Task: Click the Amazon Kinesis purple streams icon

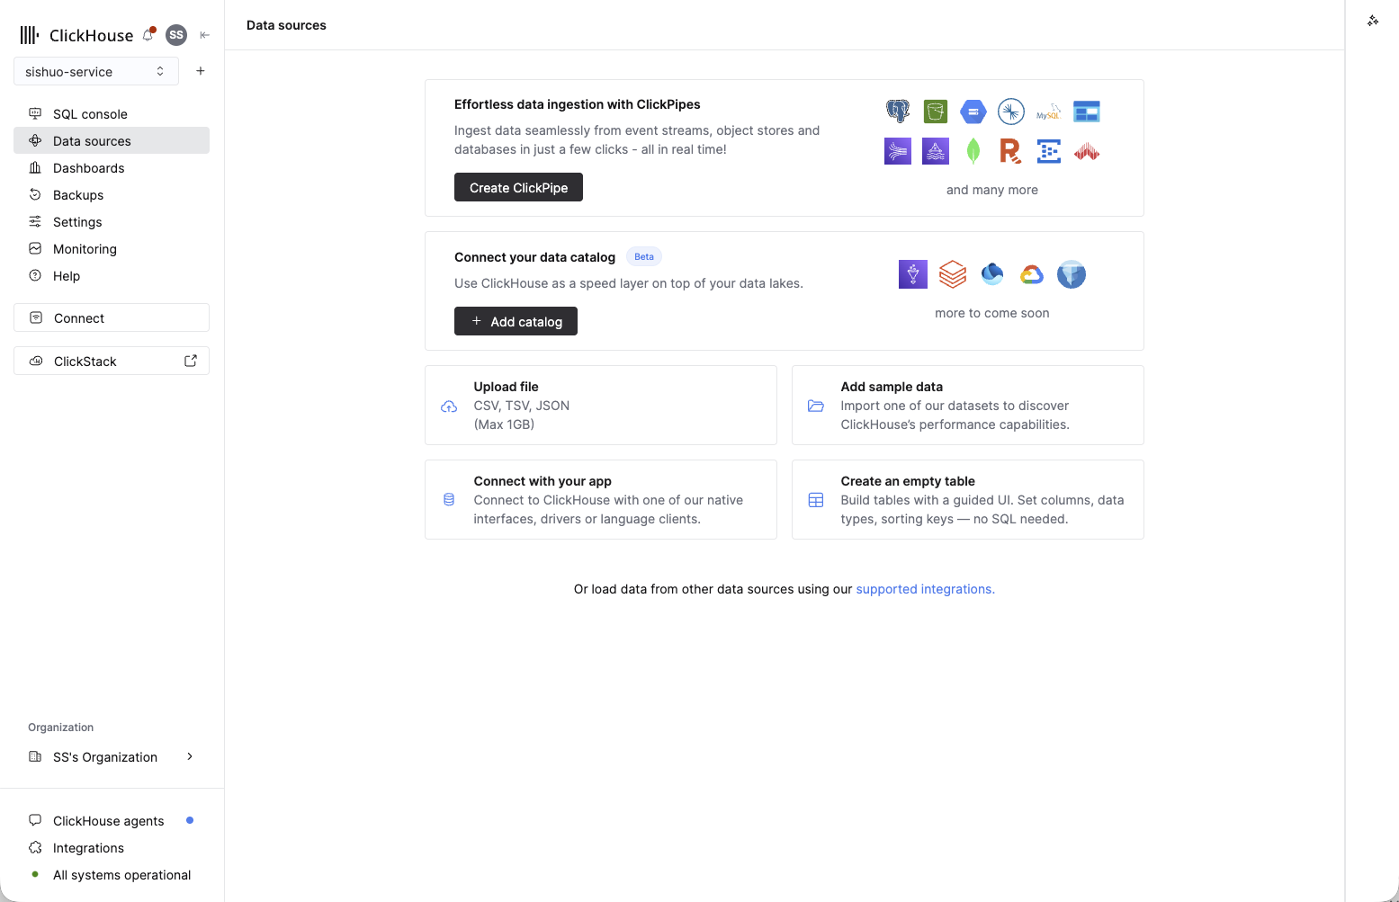Action: point(898,151)
